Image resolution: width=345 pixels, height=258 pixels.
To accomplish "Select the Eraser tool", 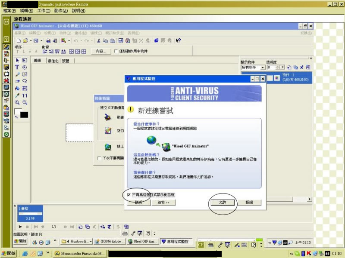I will pyautogui.click(x=17, y=81).
